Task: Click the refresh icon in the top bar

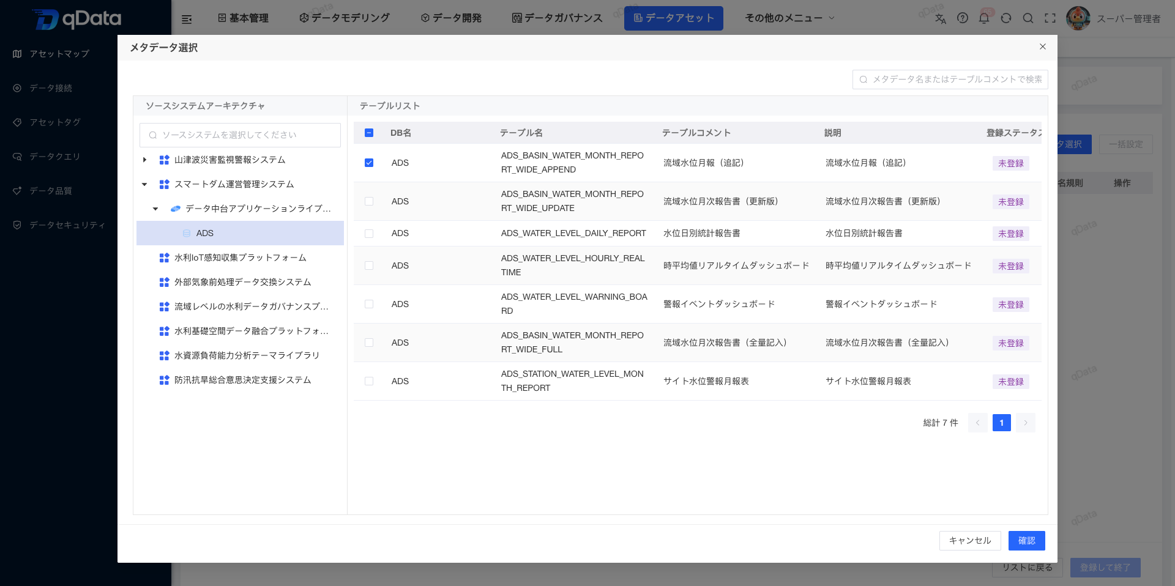Action: click(x=1006, y=18)
